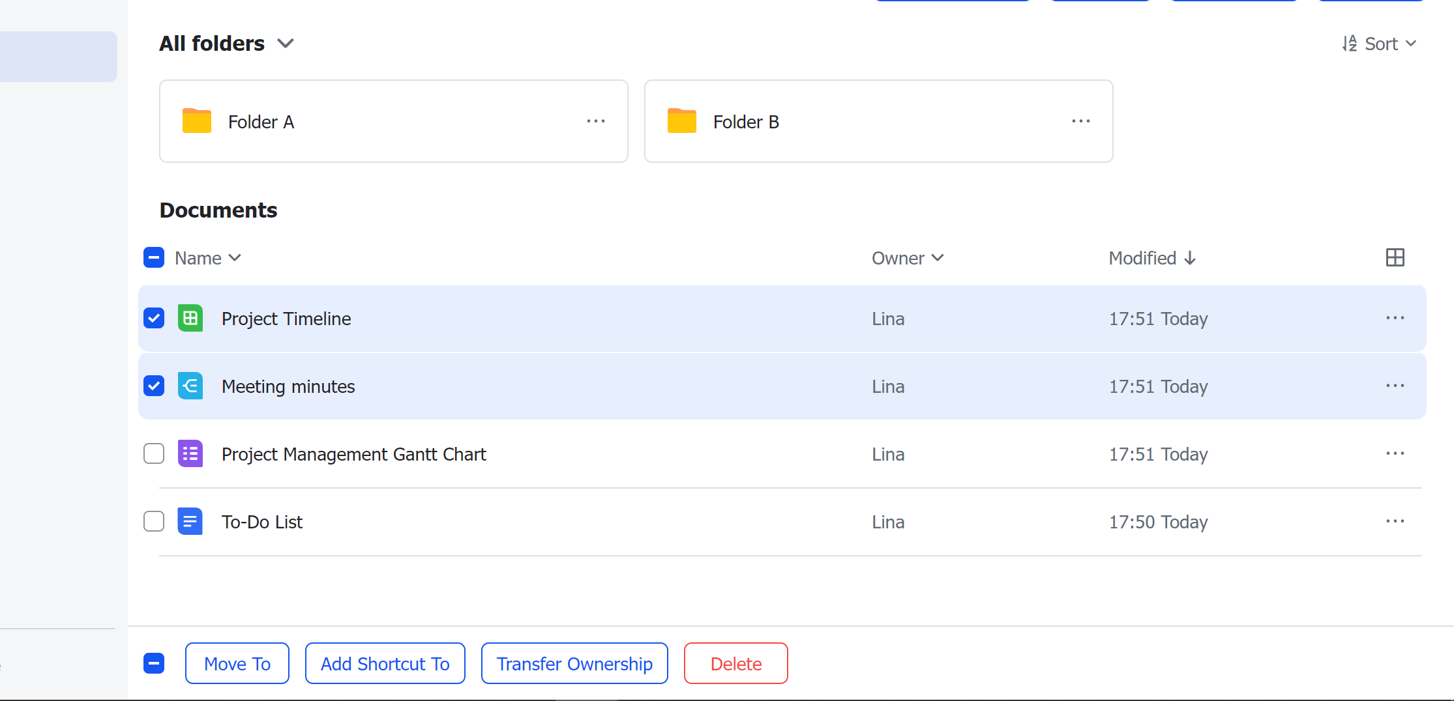Open Project Timeline via its green Sheets icon
This screenshot has width=1454, height=701.
[190, 319]
